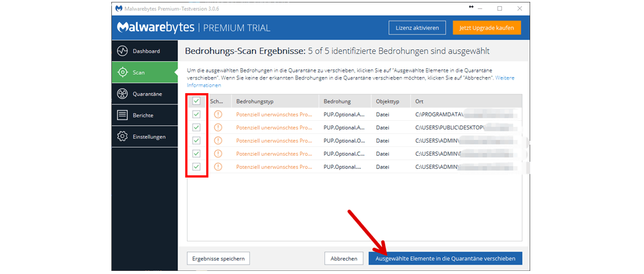
Task: Click the Quarantäne radiation icon
Action: tap(123, 94)
